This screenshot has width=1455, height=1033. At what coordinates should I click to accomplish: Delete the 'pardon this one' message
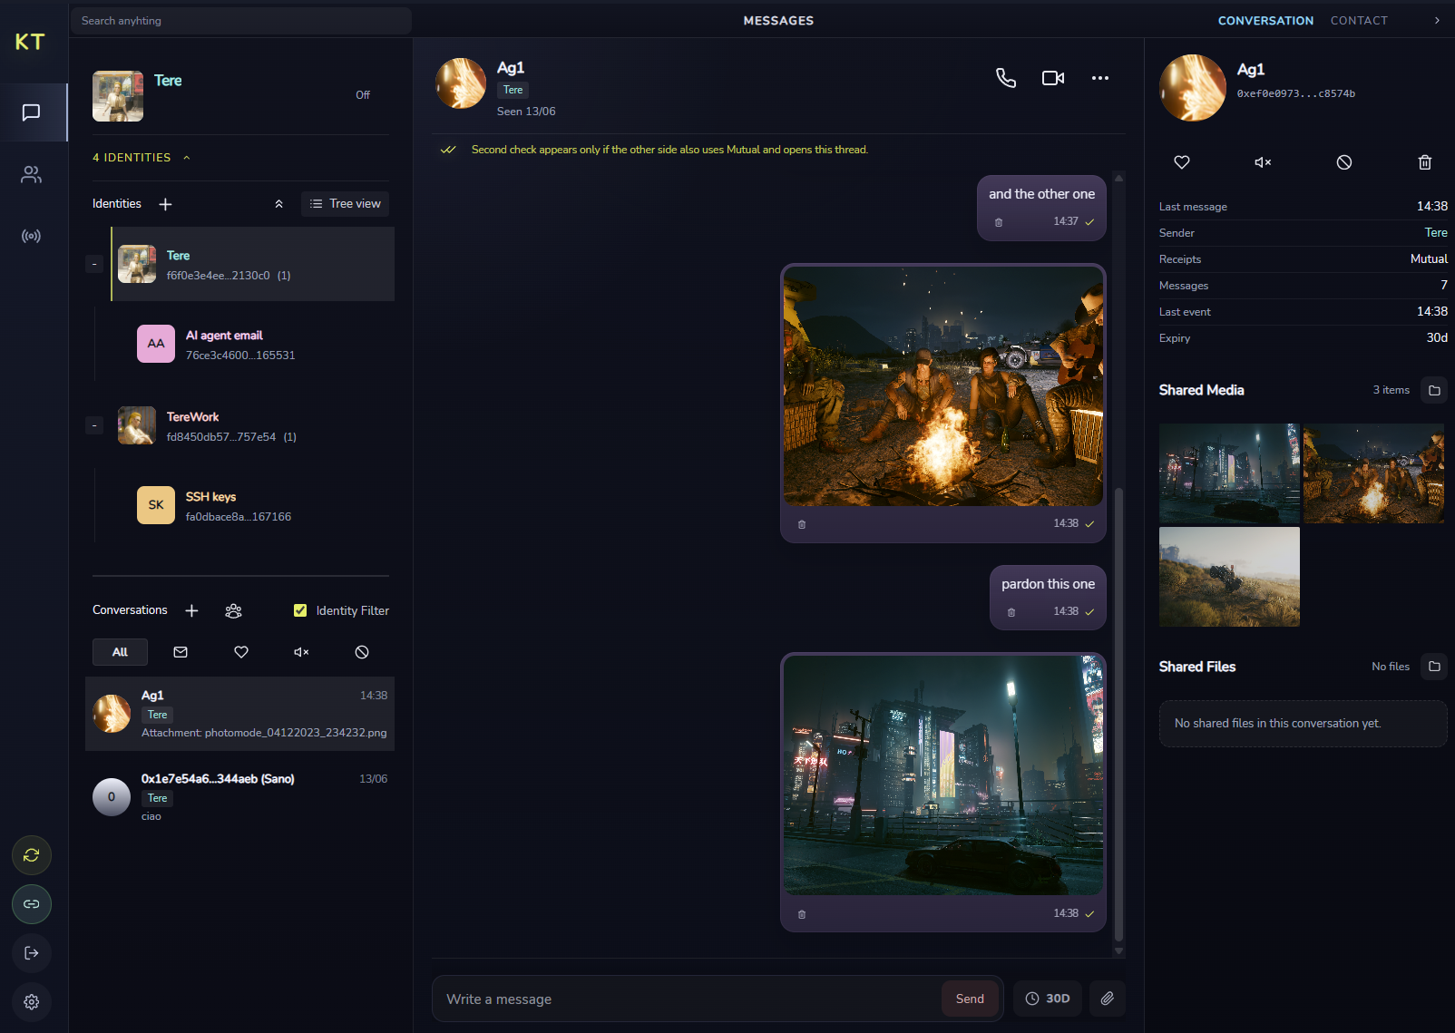pyautogui.click(x=1011, y=612)
